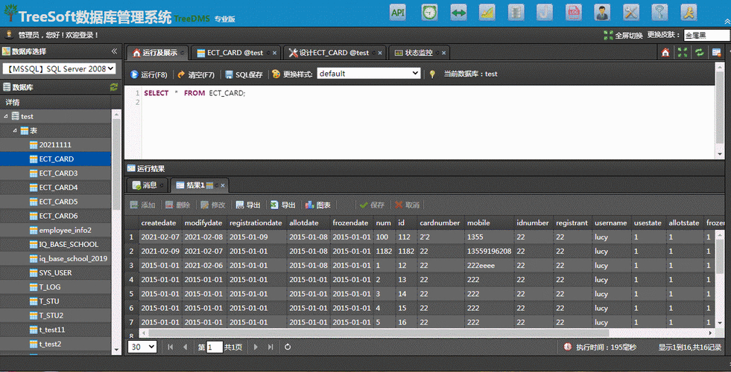The height and width of the screenshot is (372, 731).
Task: Open the SQL Server 2008 database dropdown
Action: 60,68
